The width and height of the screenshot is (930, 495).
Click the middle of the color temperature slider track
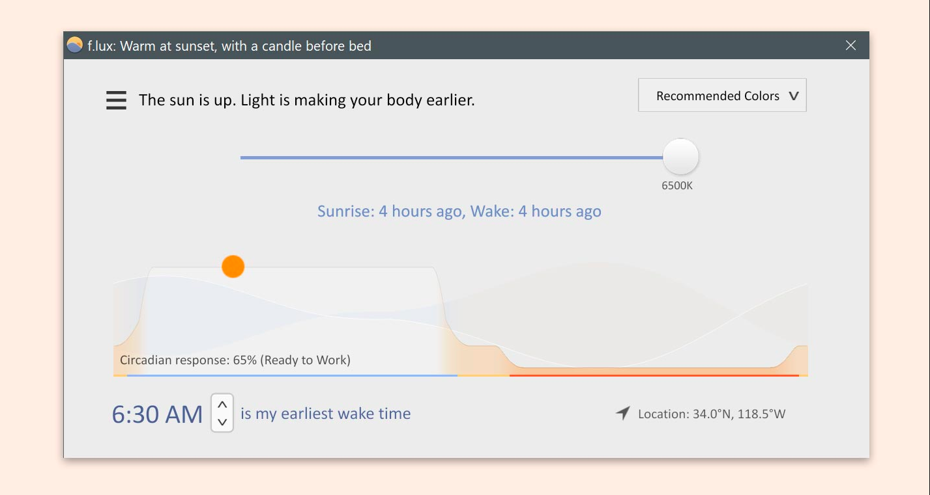[x=452, y=157]
